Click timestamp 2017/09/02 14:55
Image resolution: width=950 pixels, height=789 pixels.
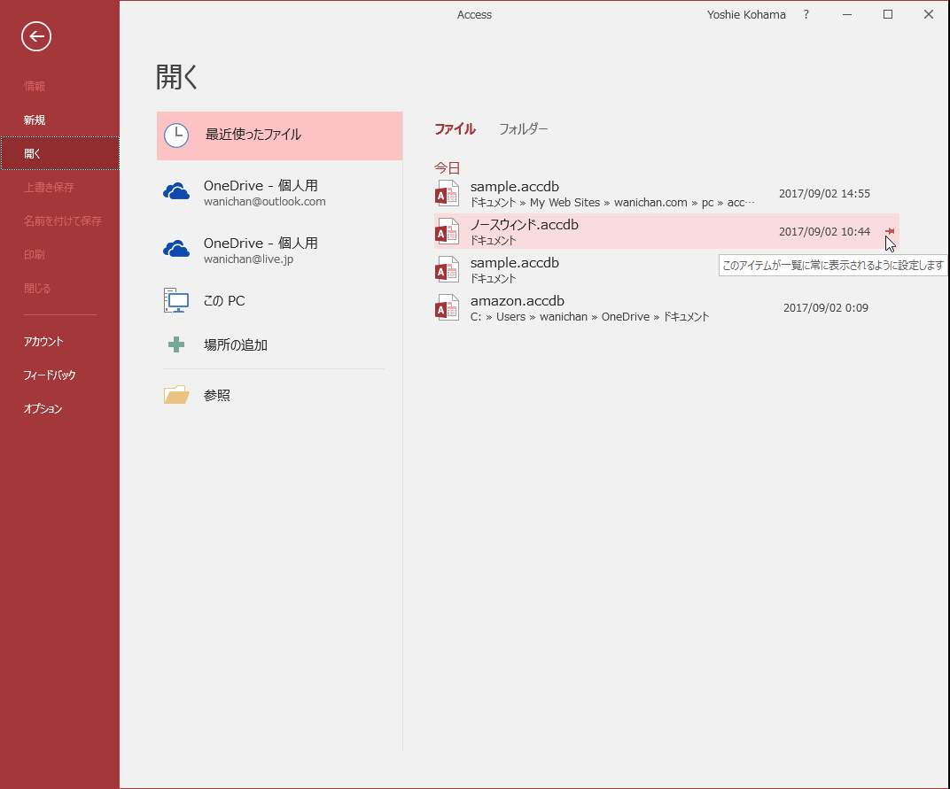coord(824,194)
